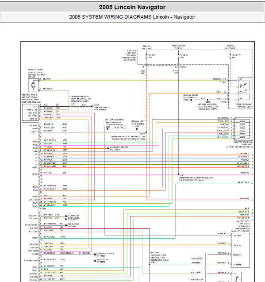Click the 2005 System Wiring Diagrams subtitle

[132, 17]
